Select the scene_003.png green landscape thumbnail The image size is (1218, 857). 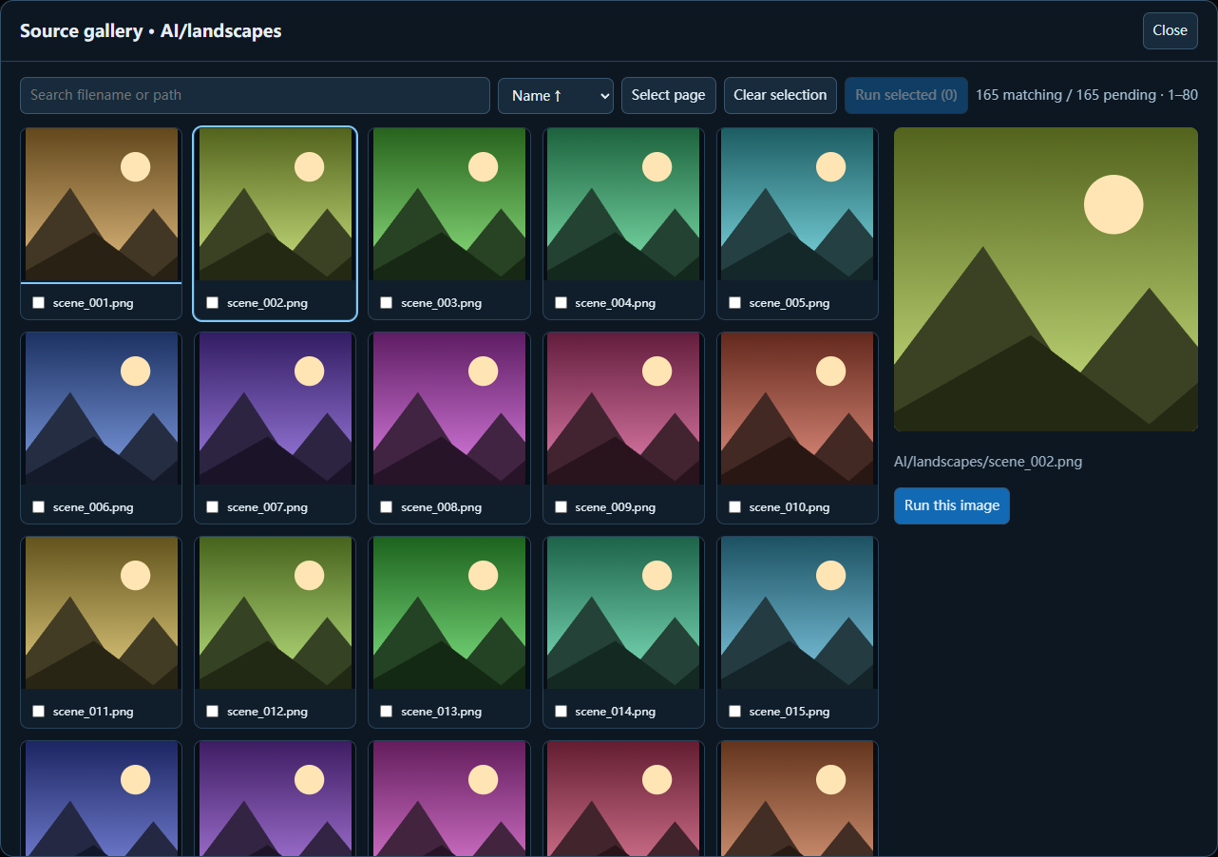[x=449, y=204]
